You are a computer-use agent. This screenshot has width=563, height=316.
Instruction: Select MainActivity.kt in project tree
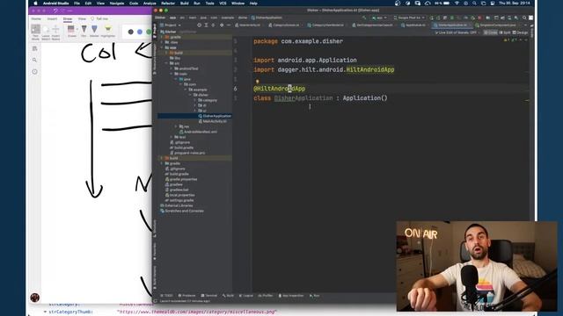tap(213, 121)
